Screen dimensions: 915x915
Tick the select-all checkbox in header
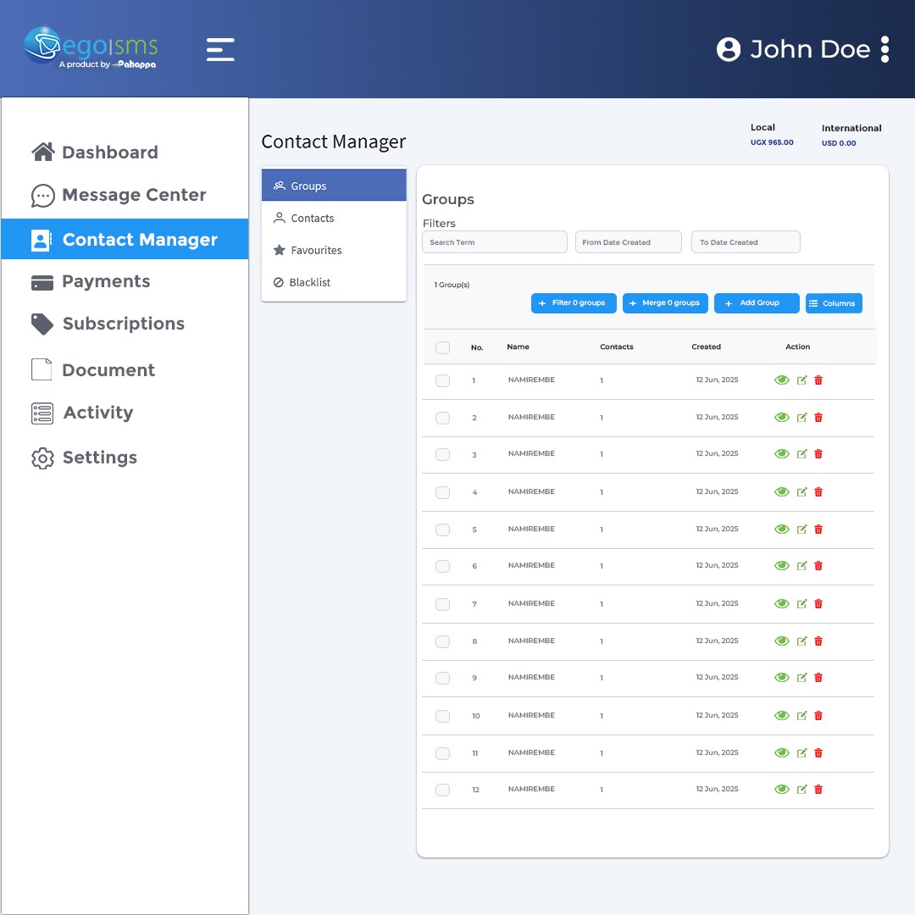click(443, 348)
